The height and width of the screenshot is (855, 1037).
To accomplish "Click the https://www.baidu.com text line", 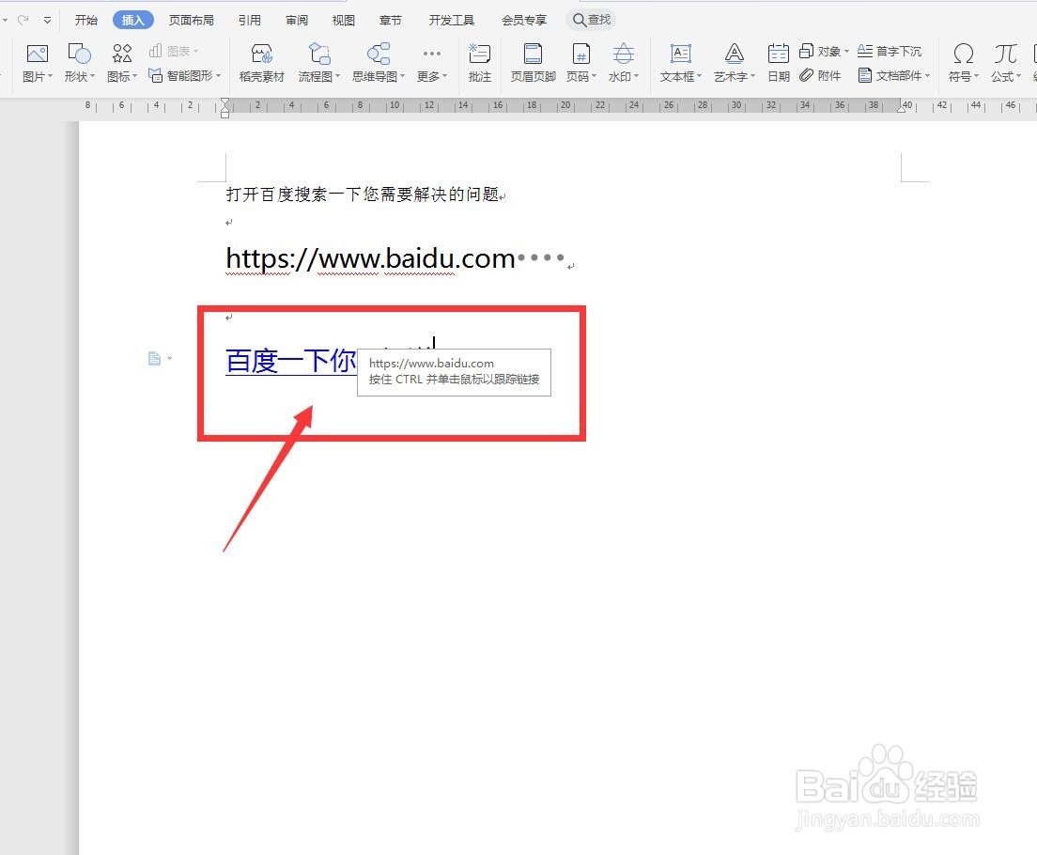I will (370, 258).
